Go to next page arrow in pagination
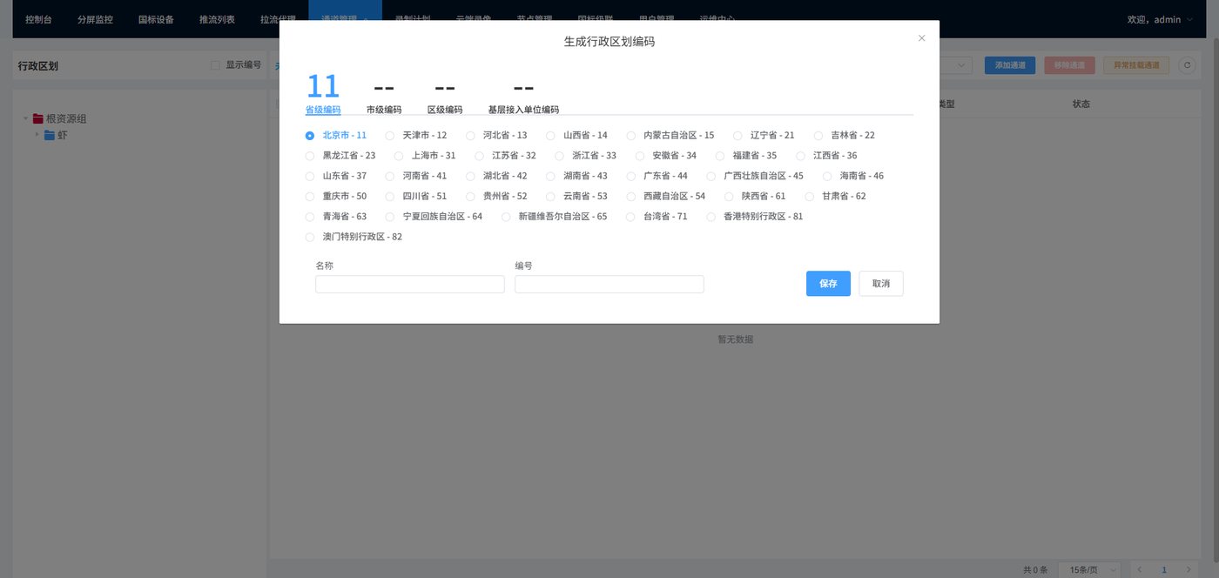 (1189, 569)
